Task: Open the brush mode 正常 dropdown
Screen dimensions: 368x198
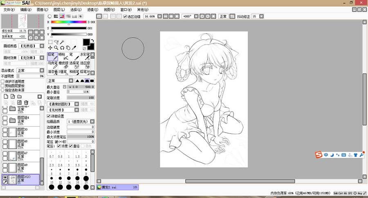Action: tap(71, 80)
